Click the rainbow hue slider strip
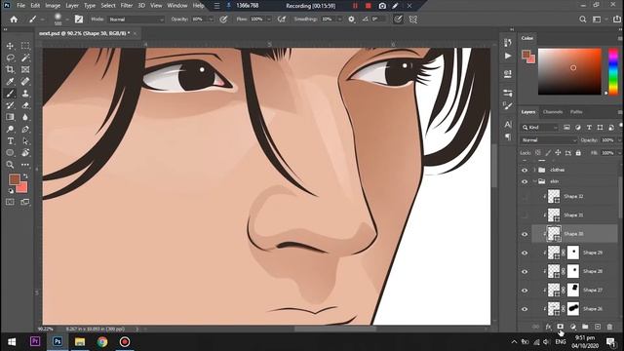 pos(613,71)
